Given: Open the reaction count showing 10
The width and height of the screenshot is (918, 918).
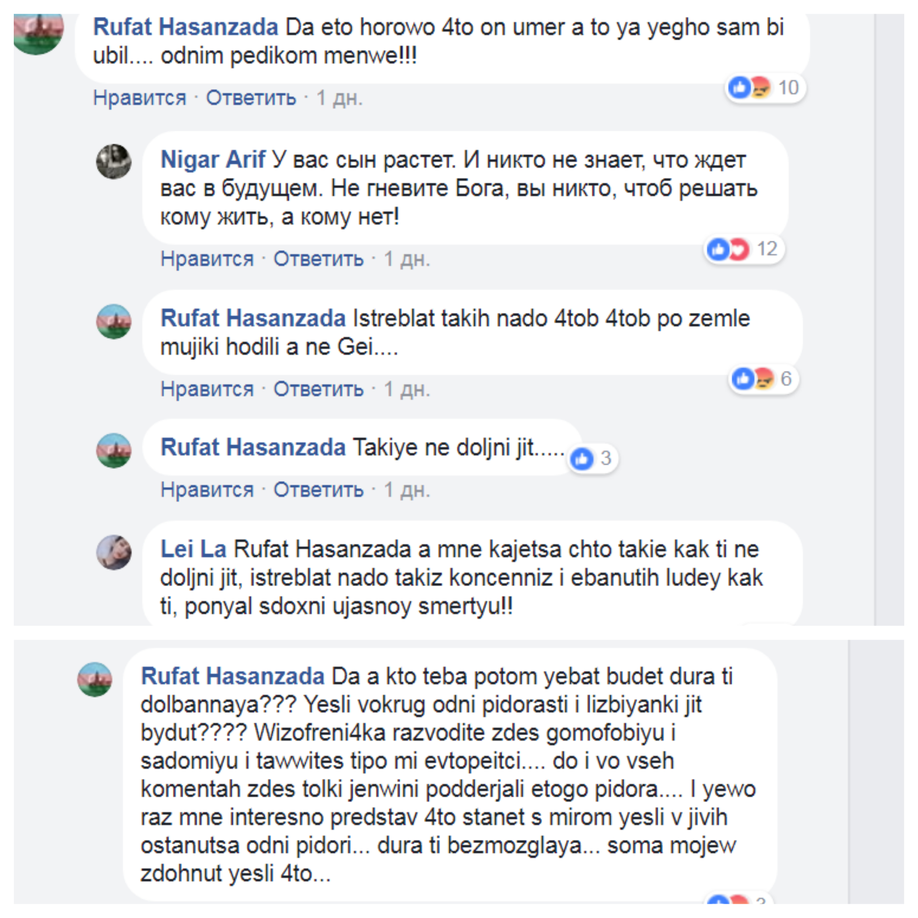Looking at the screenshot, I should pyautogui.click(x=765, y=88).
